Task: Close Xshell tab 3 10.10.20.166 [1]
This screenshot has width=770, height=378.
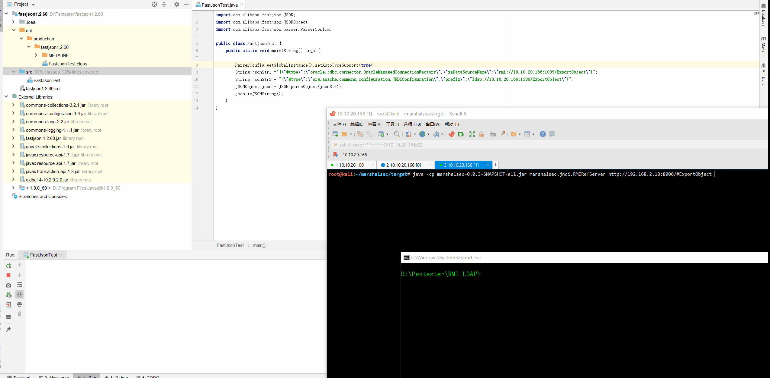Action: tap(488, 165)
